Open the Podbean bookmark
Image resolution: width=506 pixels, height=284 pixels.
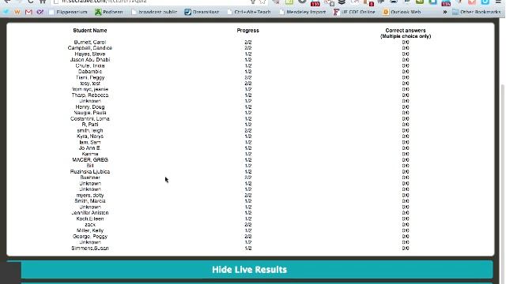click(x=109, y=12)
